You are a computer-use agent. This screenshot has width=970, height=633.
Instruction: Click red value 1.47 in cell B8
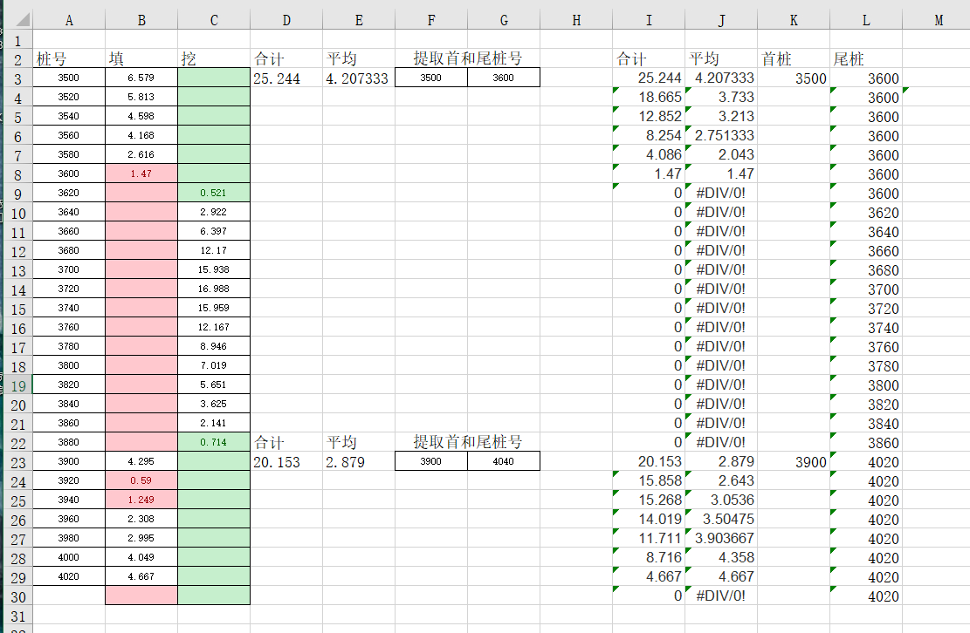[141, 174]
